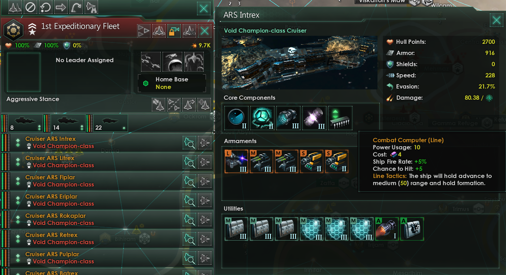Toggle the Aggressive Stance setting
The image size is (506, 275).
click(33, 99)
